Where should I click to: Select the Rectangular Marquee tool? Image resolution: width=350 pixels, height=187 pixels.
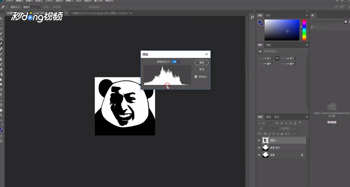tap(1, 24)
